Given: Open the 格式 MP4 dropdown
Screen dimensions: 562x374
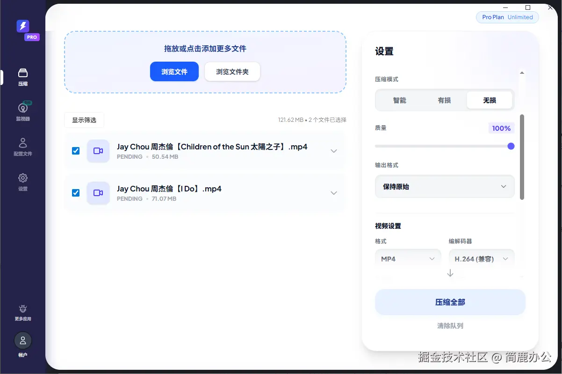Looking at the screenshot, I should (408, 259).
